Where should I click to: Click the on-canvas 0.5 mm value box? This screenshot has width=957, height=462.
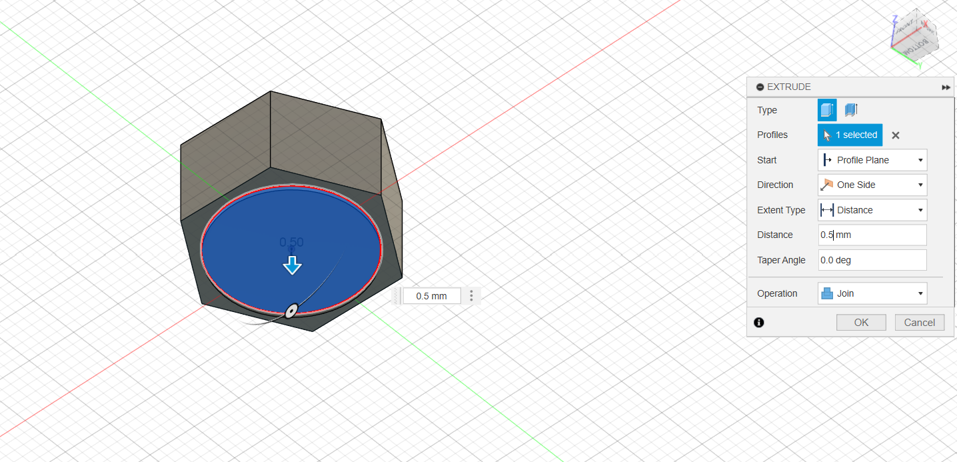[x=431, y=296]
